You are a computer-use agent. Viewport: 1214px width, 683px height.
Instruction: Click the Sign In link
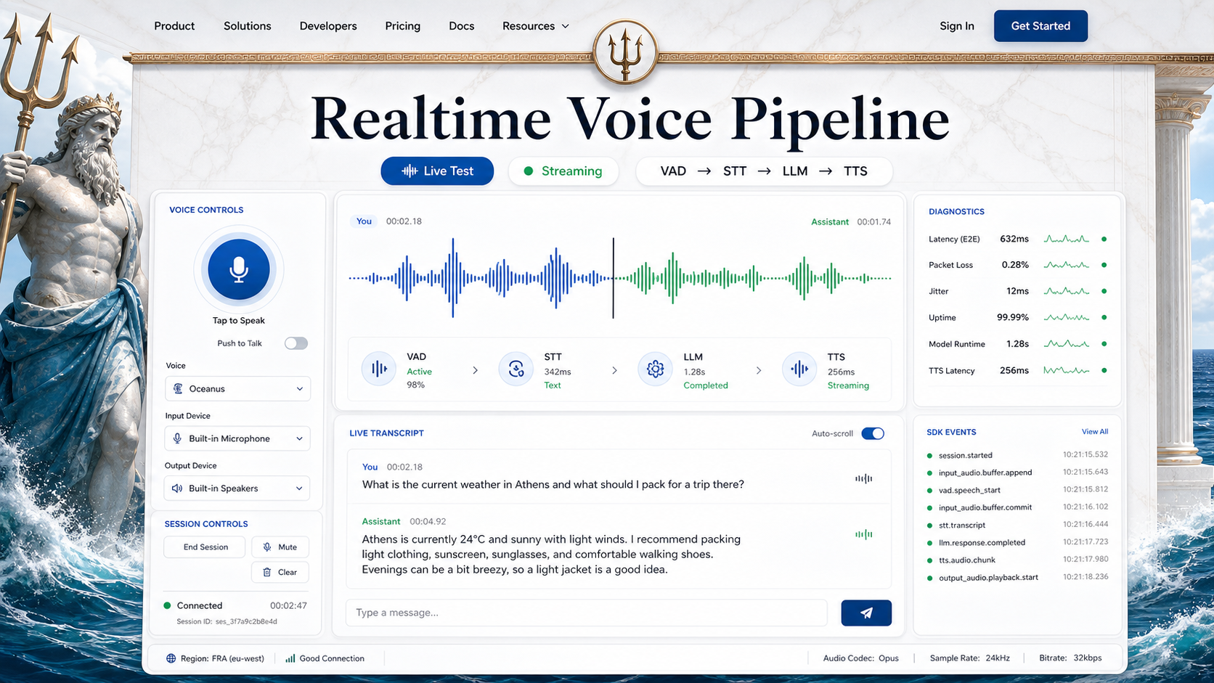point(957,26)
